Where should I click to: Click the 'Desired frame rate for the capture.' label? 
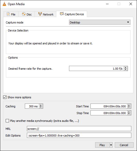(30, 69)
